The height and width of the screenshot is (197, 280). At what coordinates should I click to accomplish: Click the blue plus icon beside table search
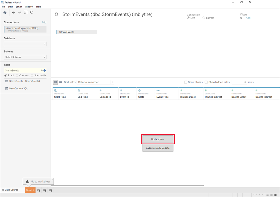click(x=45, y=71)
